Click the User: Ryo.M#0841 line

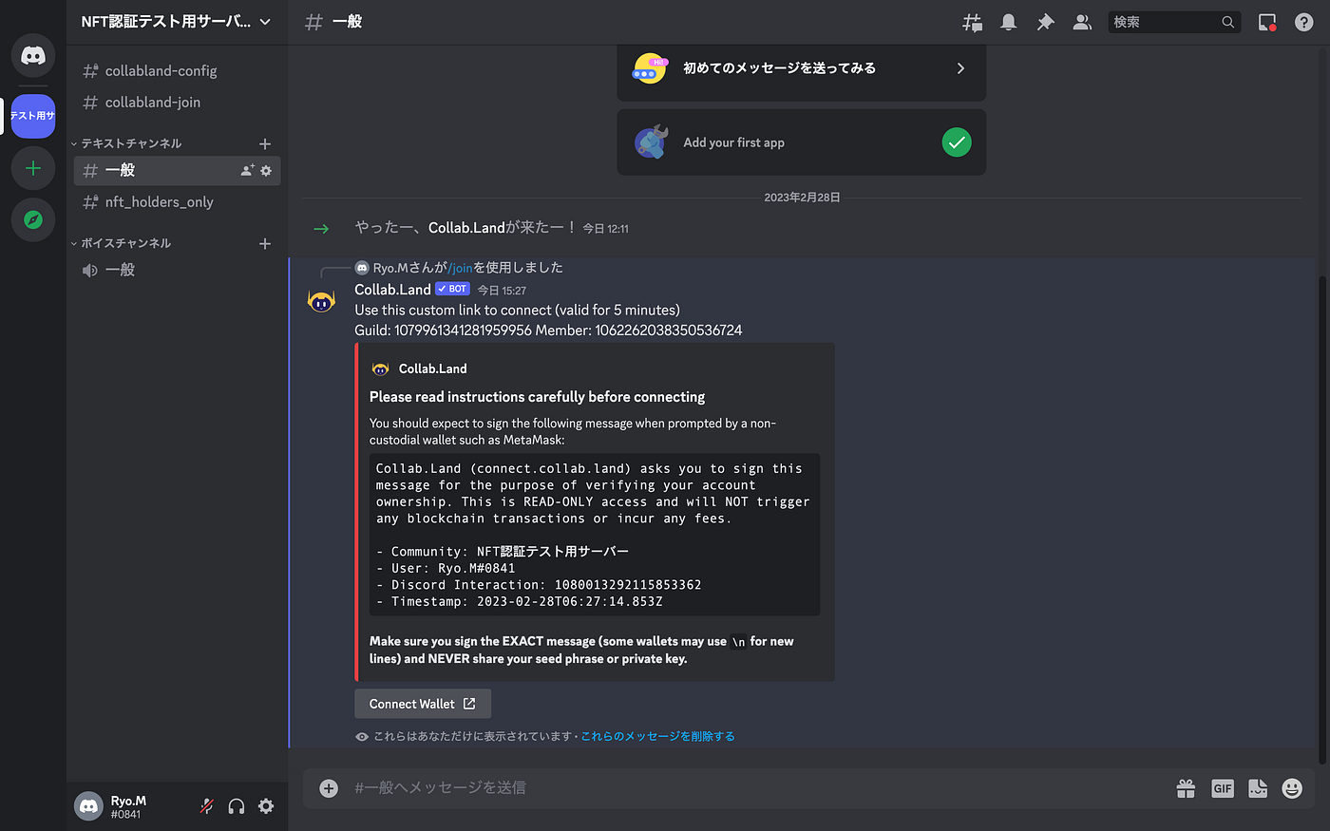(x=446, y=569)
